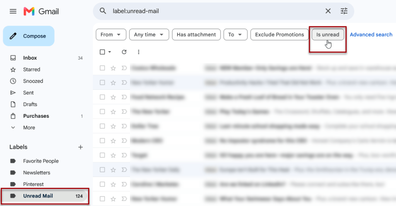
Task: Clear the search with the X icon
Action: (328, 11)
